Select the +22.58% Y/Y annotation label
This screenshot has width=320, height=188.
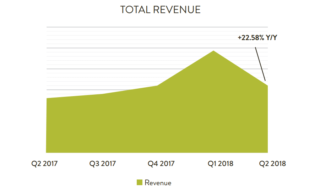click(257, 37)
